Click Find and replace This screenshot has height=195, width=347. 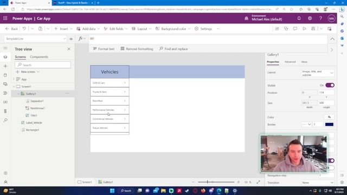[x=173, y=49]
